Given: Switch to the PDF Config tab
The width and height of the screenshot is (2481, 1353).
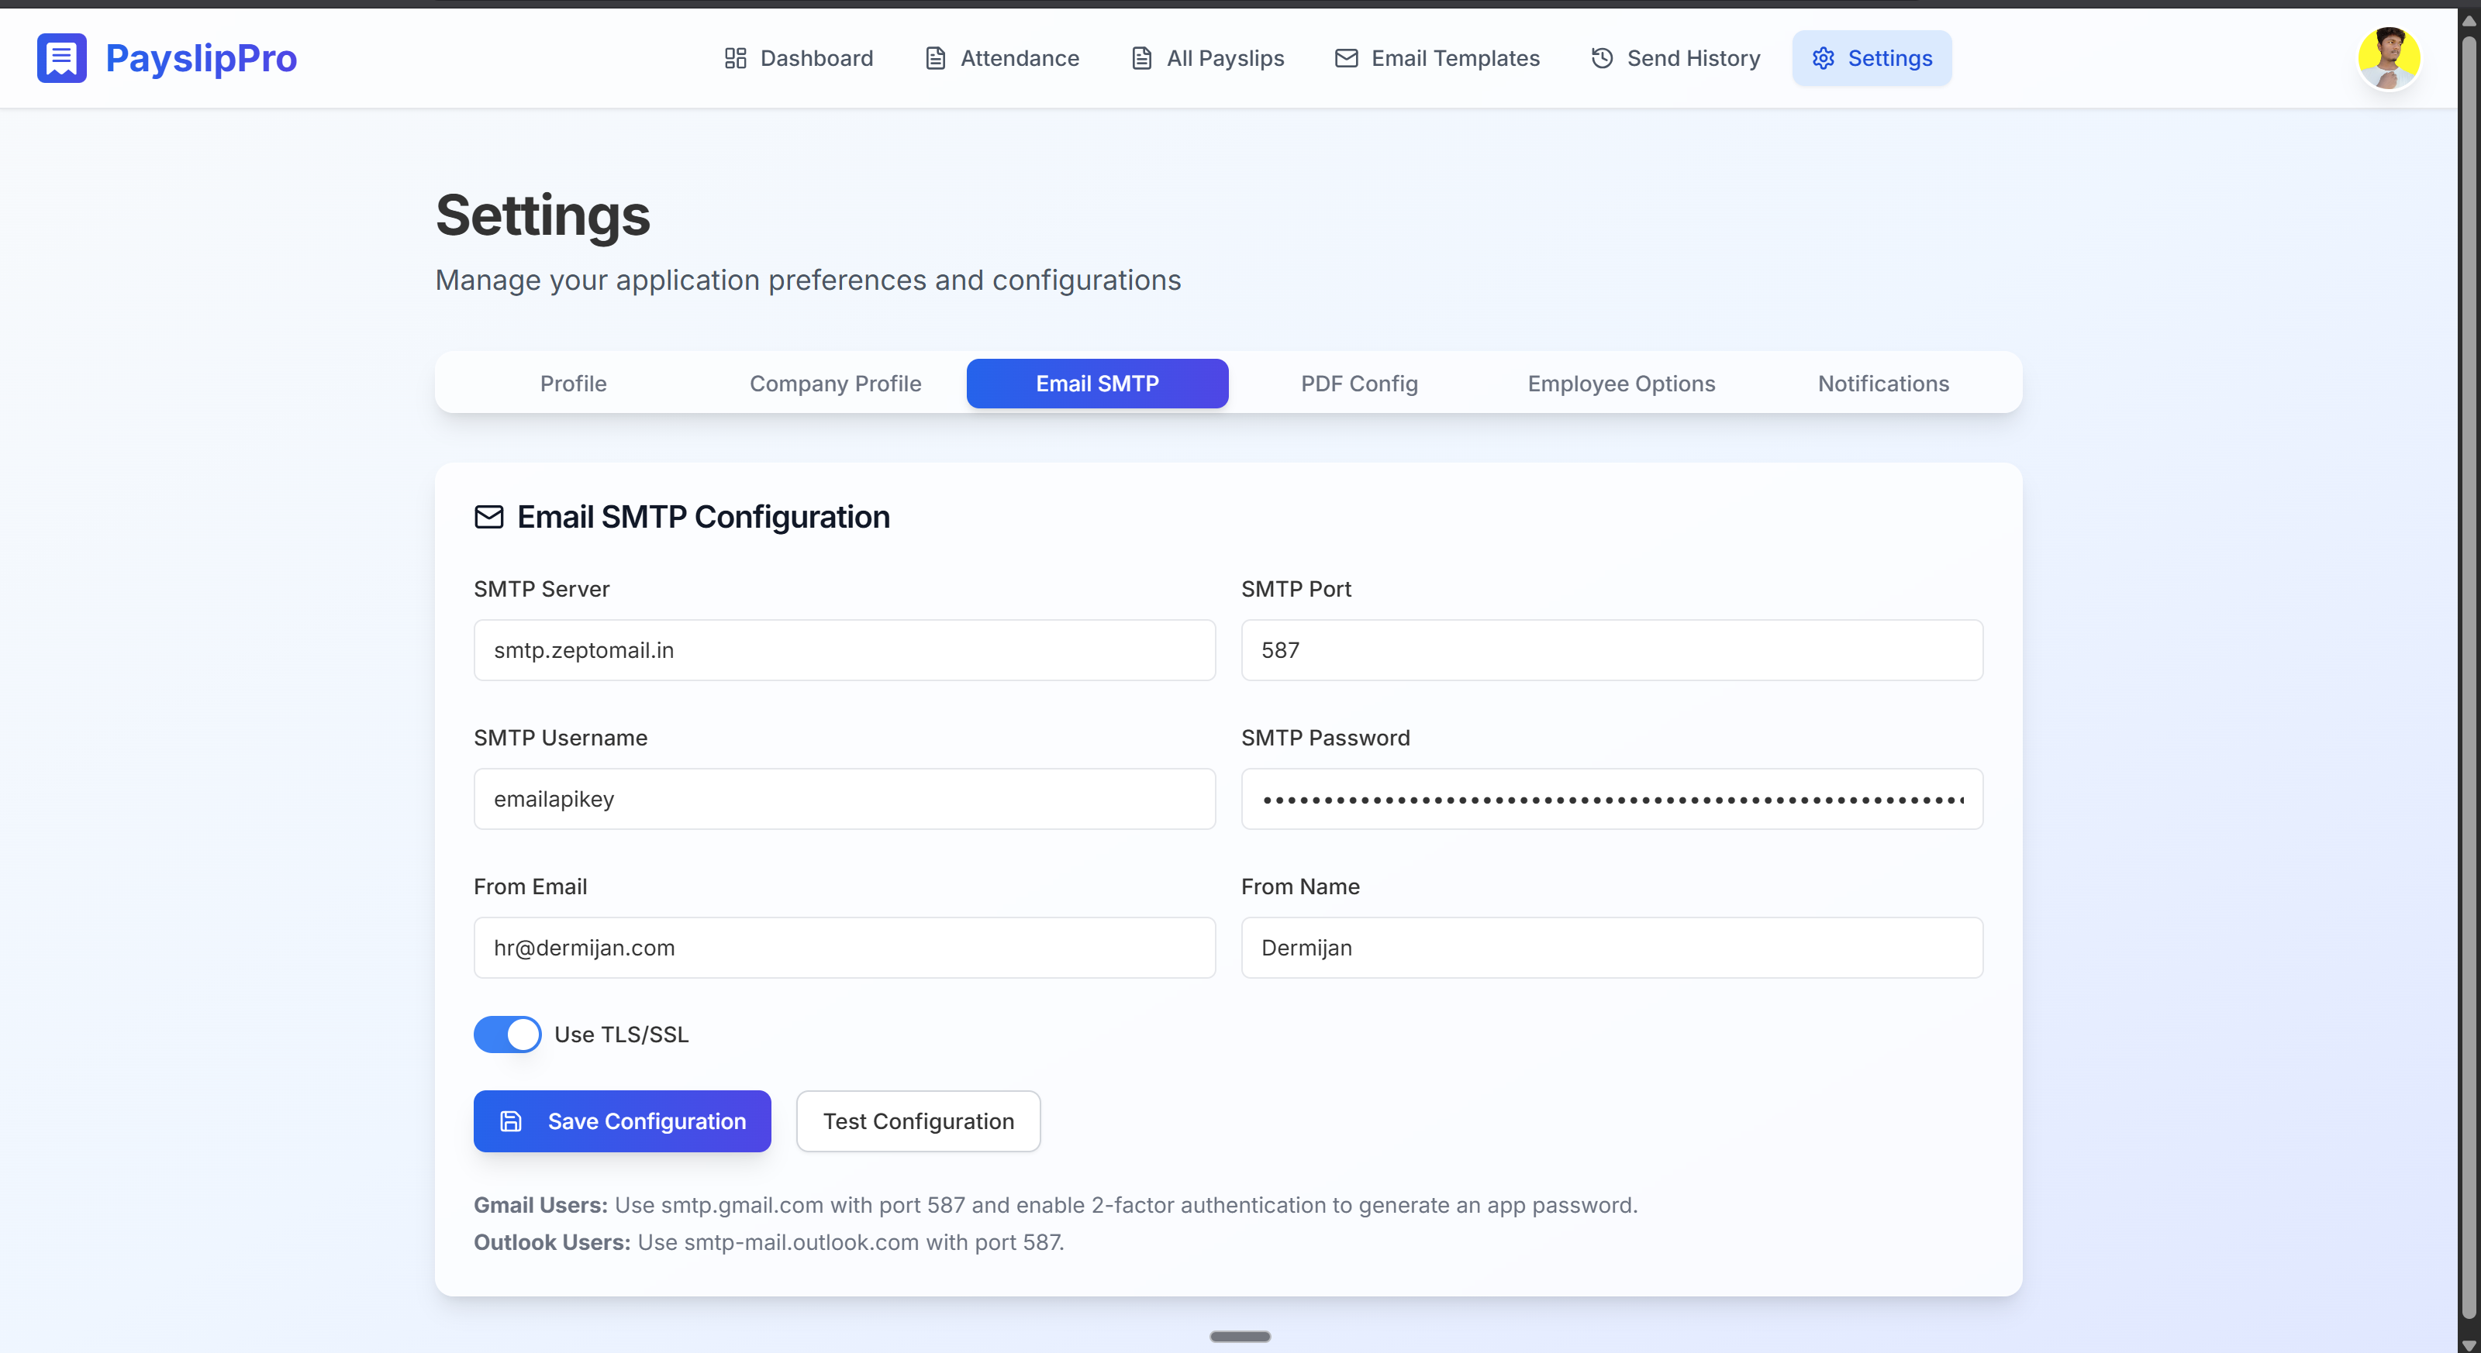Looking at the screenshot, I should (x=1359, y=383).
